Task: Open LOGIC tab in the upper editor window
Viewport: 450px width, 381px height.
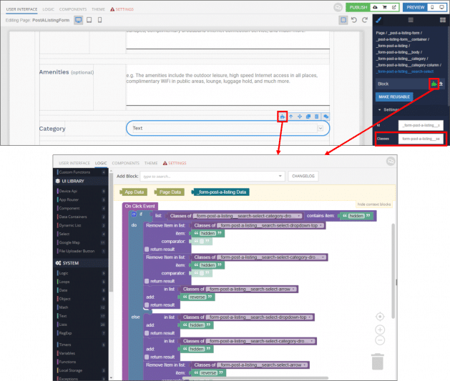Action: 48,9
